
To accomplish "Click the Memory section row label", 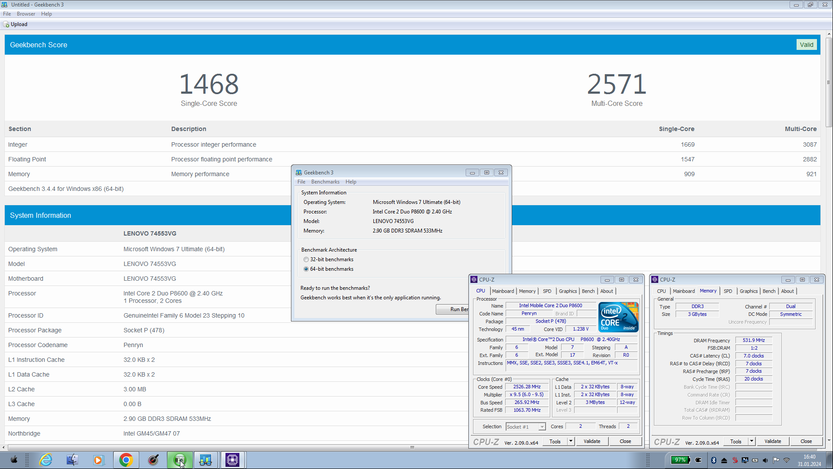I will coord(19,174).
